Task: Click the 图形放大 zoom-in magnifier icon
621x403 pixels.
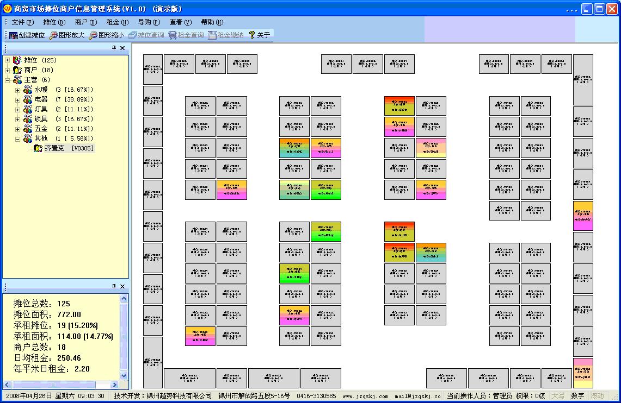Action: (53, 35)
